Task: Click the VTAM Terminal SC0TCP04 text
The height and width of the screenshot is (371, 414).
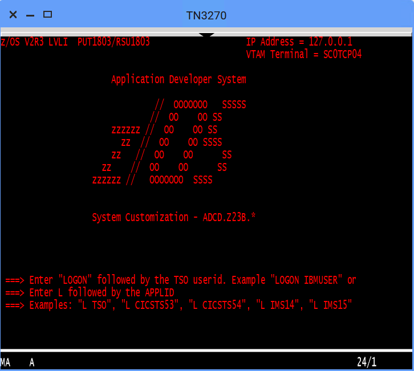Action: click(x=303, y=54)
